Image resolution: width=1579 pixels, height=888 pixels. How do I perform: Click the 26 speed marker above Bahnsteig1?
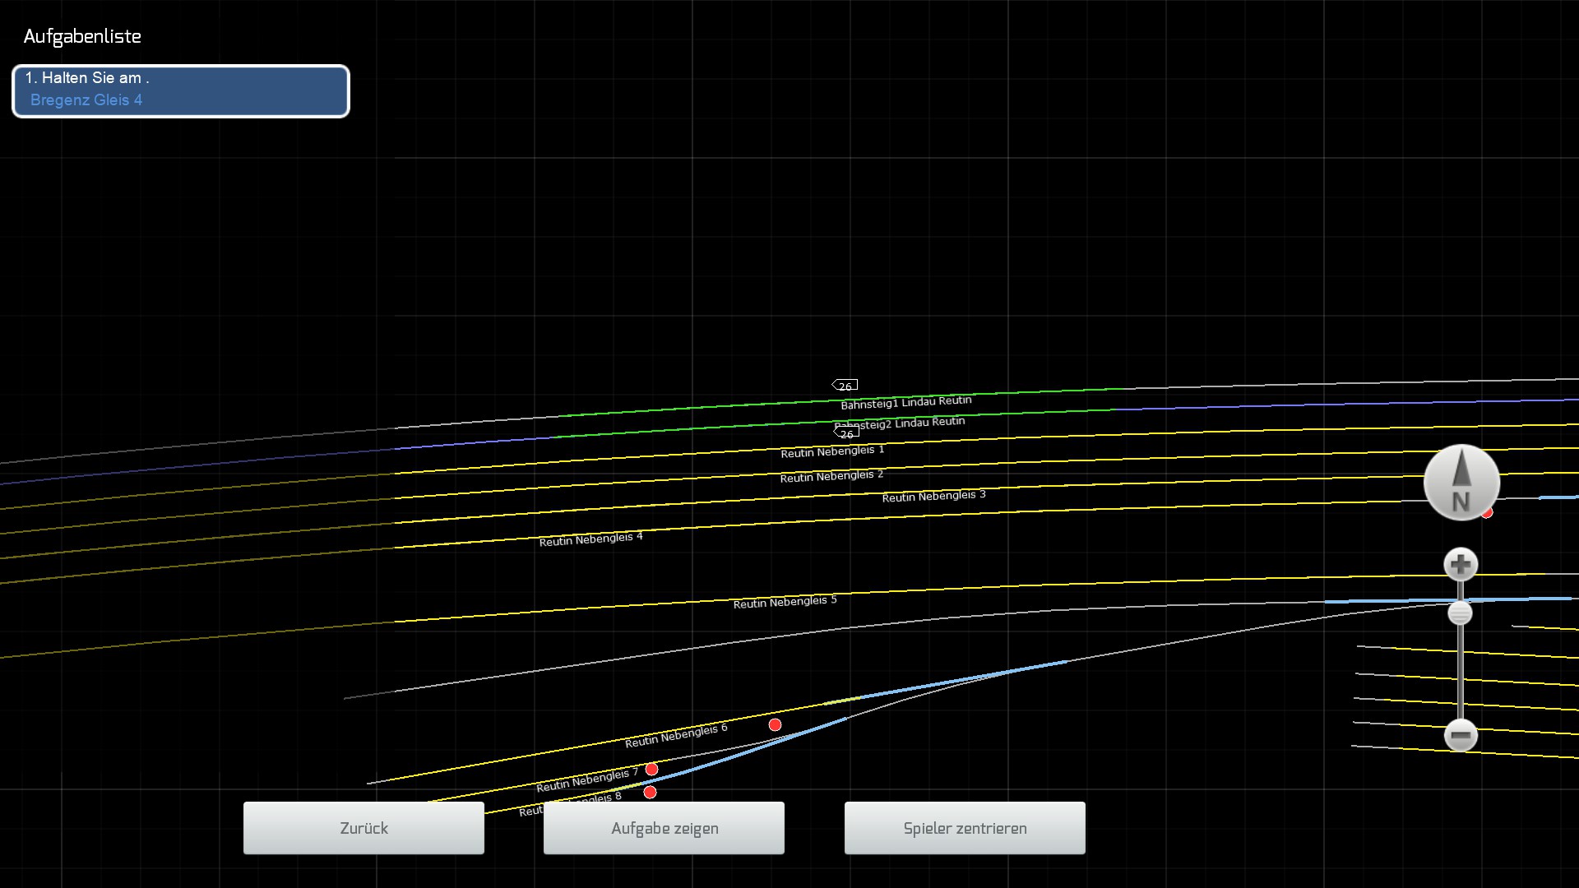pyautogui.click(x=845, y=386)
